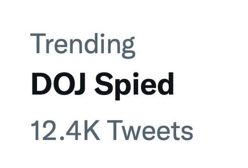
Task: Click the letter J in DOJ
Action: pyautogui.click(x=80, y=84)
